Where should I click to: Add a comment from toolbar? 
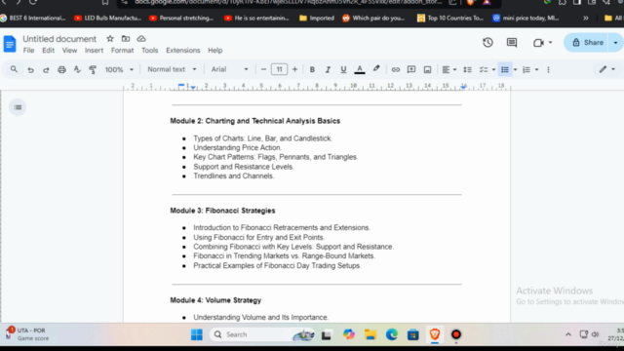point(411,69)
